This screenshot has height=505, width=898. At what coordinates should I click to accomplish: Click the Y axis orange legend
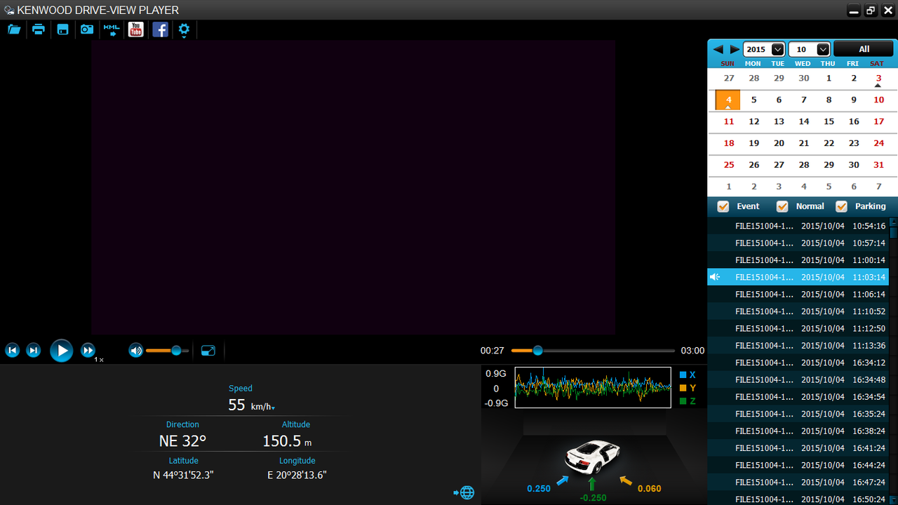(688, 388)
